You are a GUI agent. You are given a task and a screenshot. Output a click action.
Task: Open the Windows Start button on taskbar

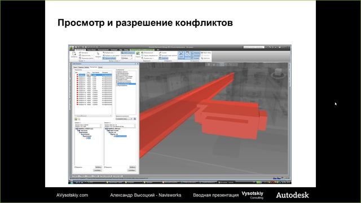(71, 182)
